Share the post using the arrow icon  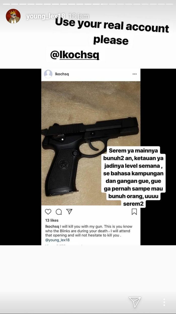point(69,212)
